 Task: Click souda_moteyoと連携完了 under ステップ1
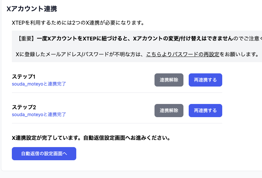tap(39, 84)
